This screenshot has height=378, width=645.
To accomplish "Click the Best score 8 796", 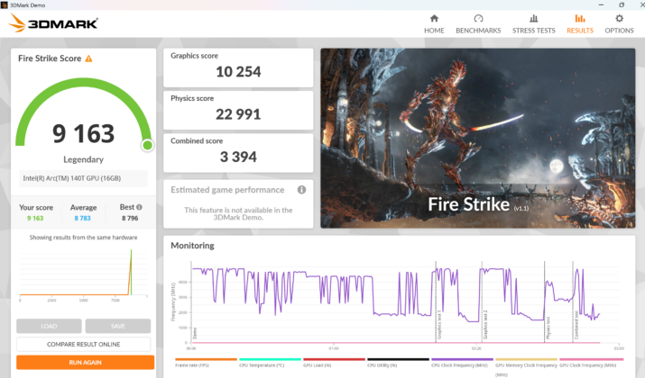I will 130,218.
